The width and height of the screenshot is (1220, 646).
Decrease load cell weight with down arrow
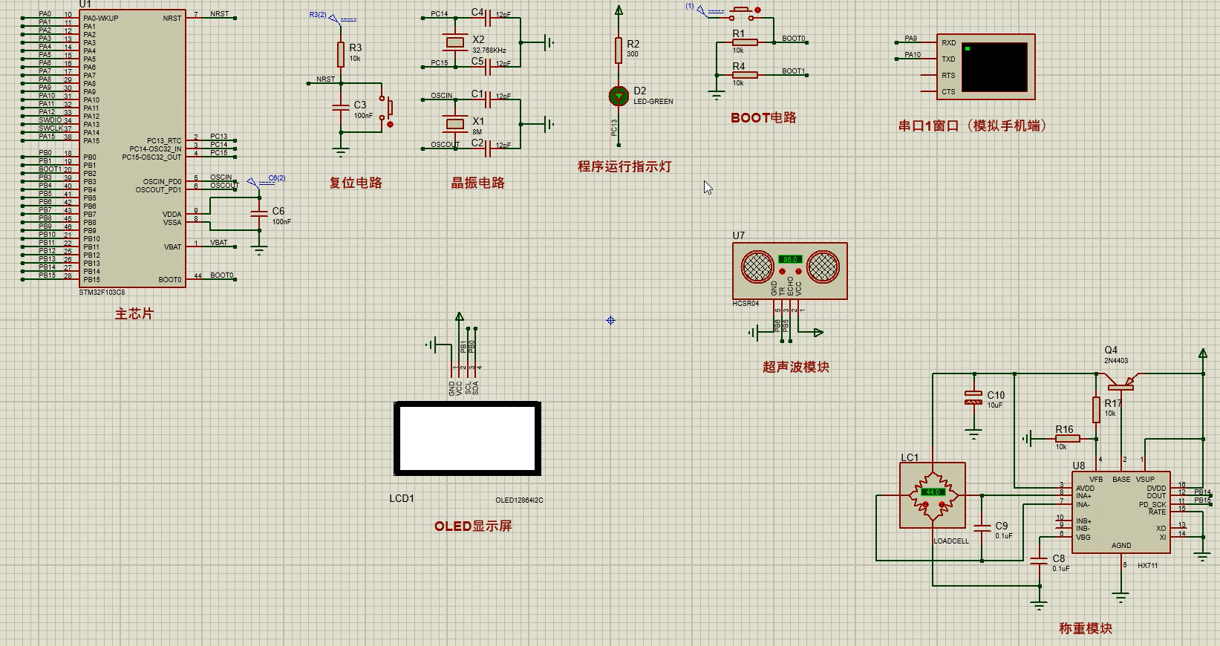tap(925, 505)
